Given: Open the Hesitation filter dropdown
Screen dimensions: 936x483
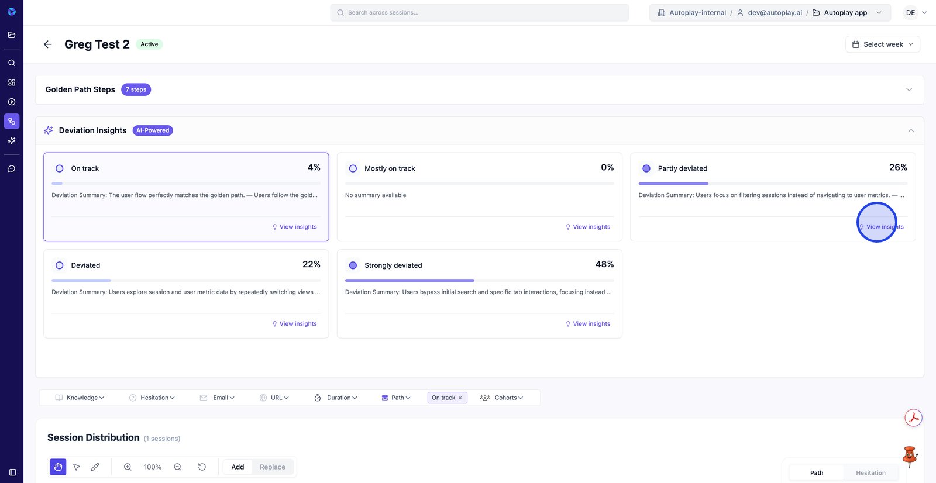Looking at the screenshot, I should 152,398.
